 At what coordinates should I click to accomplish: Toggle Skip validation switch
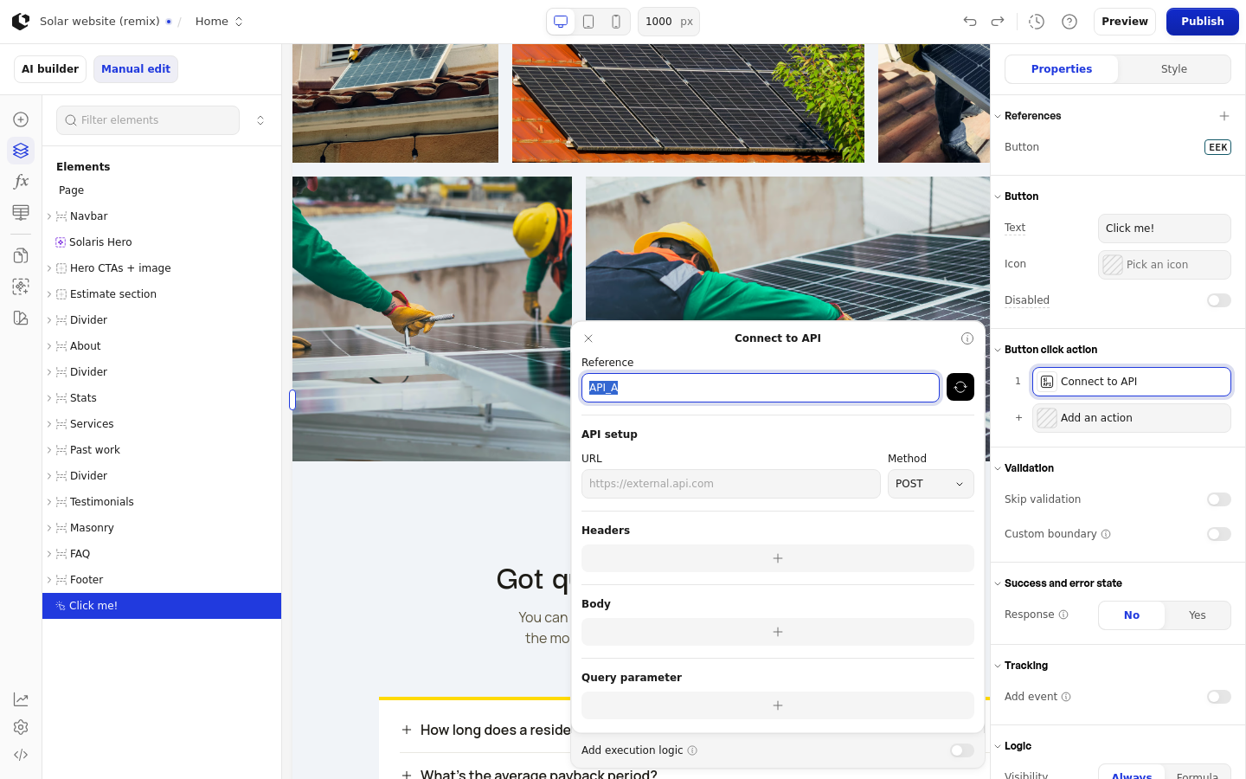click(x=1219, y=499)
